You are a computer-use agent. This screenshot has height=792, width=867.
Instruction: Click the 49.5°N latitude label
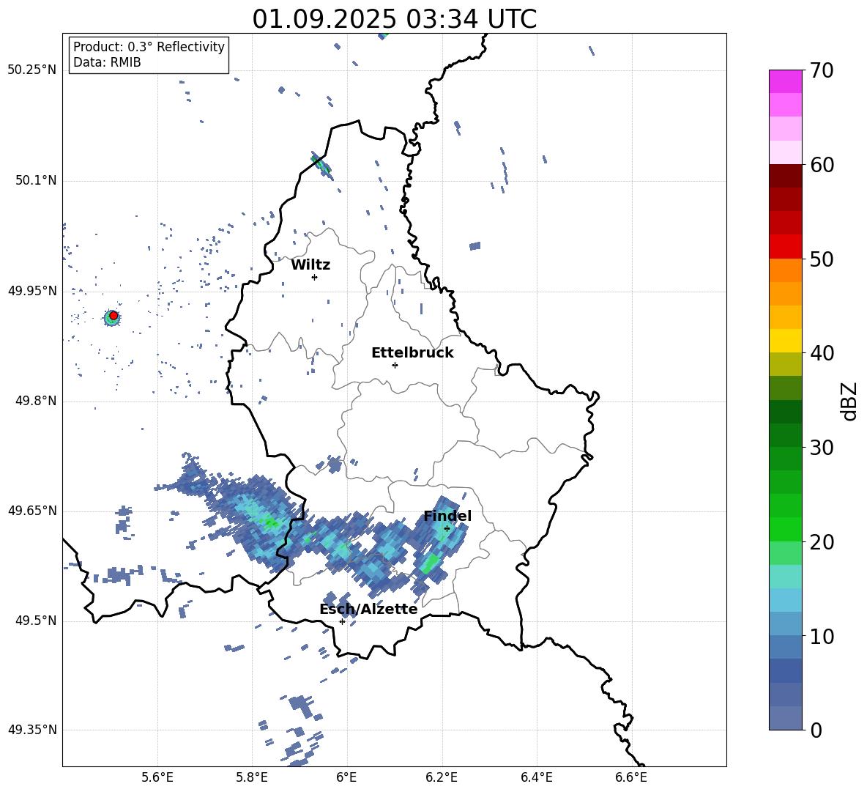[x=35, y=620]
